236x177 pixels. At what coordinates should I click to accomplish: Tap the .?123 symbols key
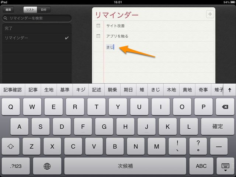[x=16, y=166]
